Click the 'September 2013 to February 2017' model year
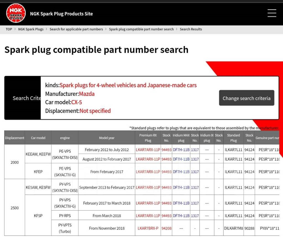The height and width of the screenshot is (237, 283). point(107,187)
